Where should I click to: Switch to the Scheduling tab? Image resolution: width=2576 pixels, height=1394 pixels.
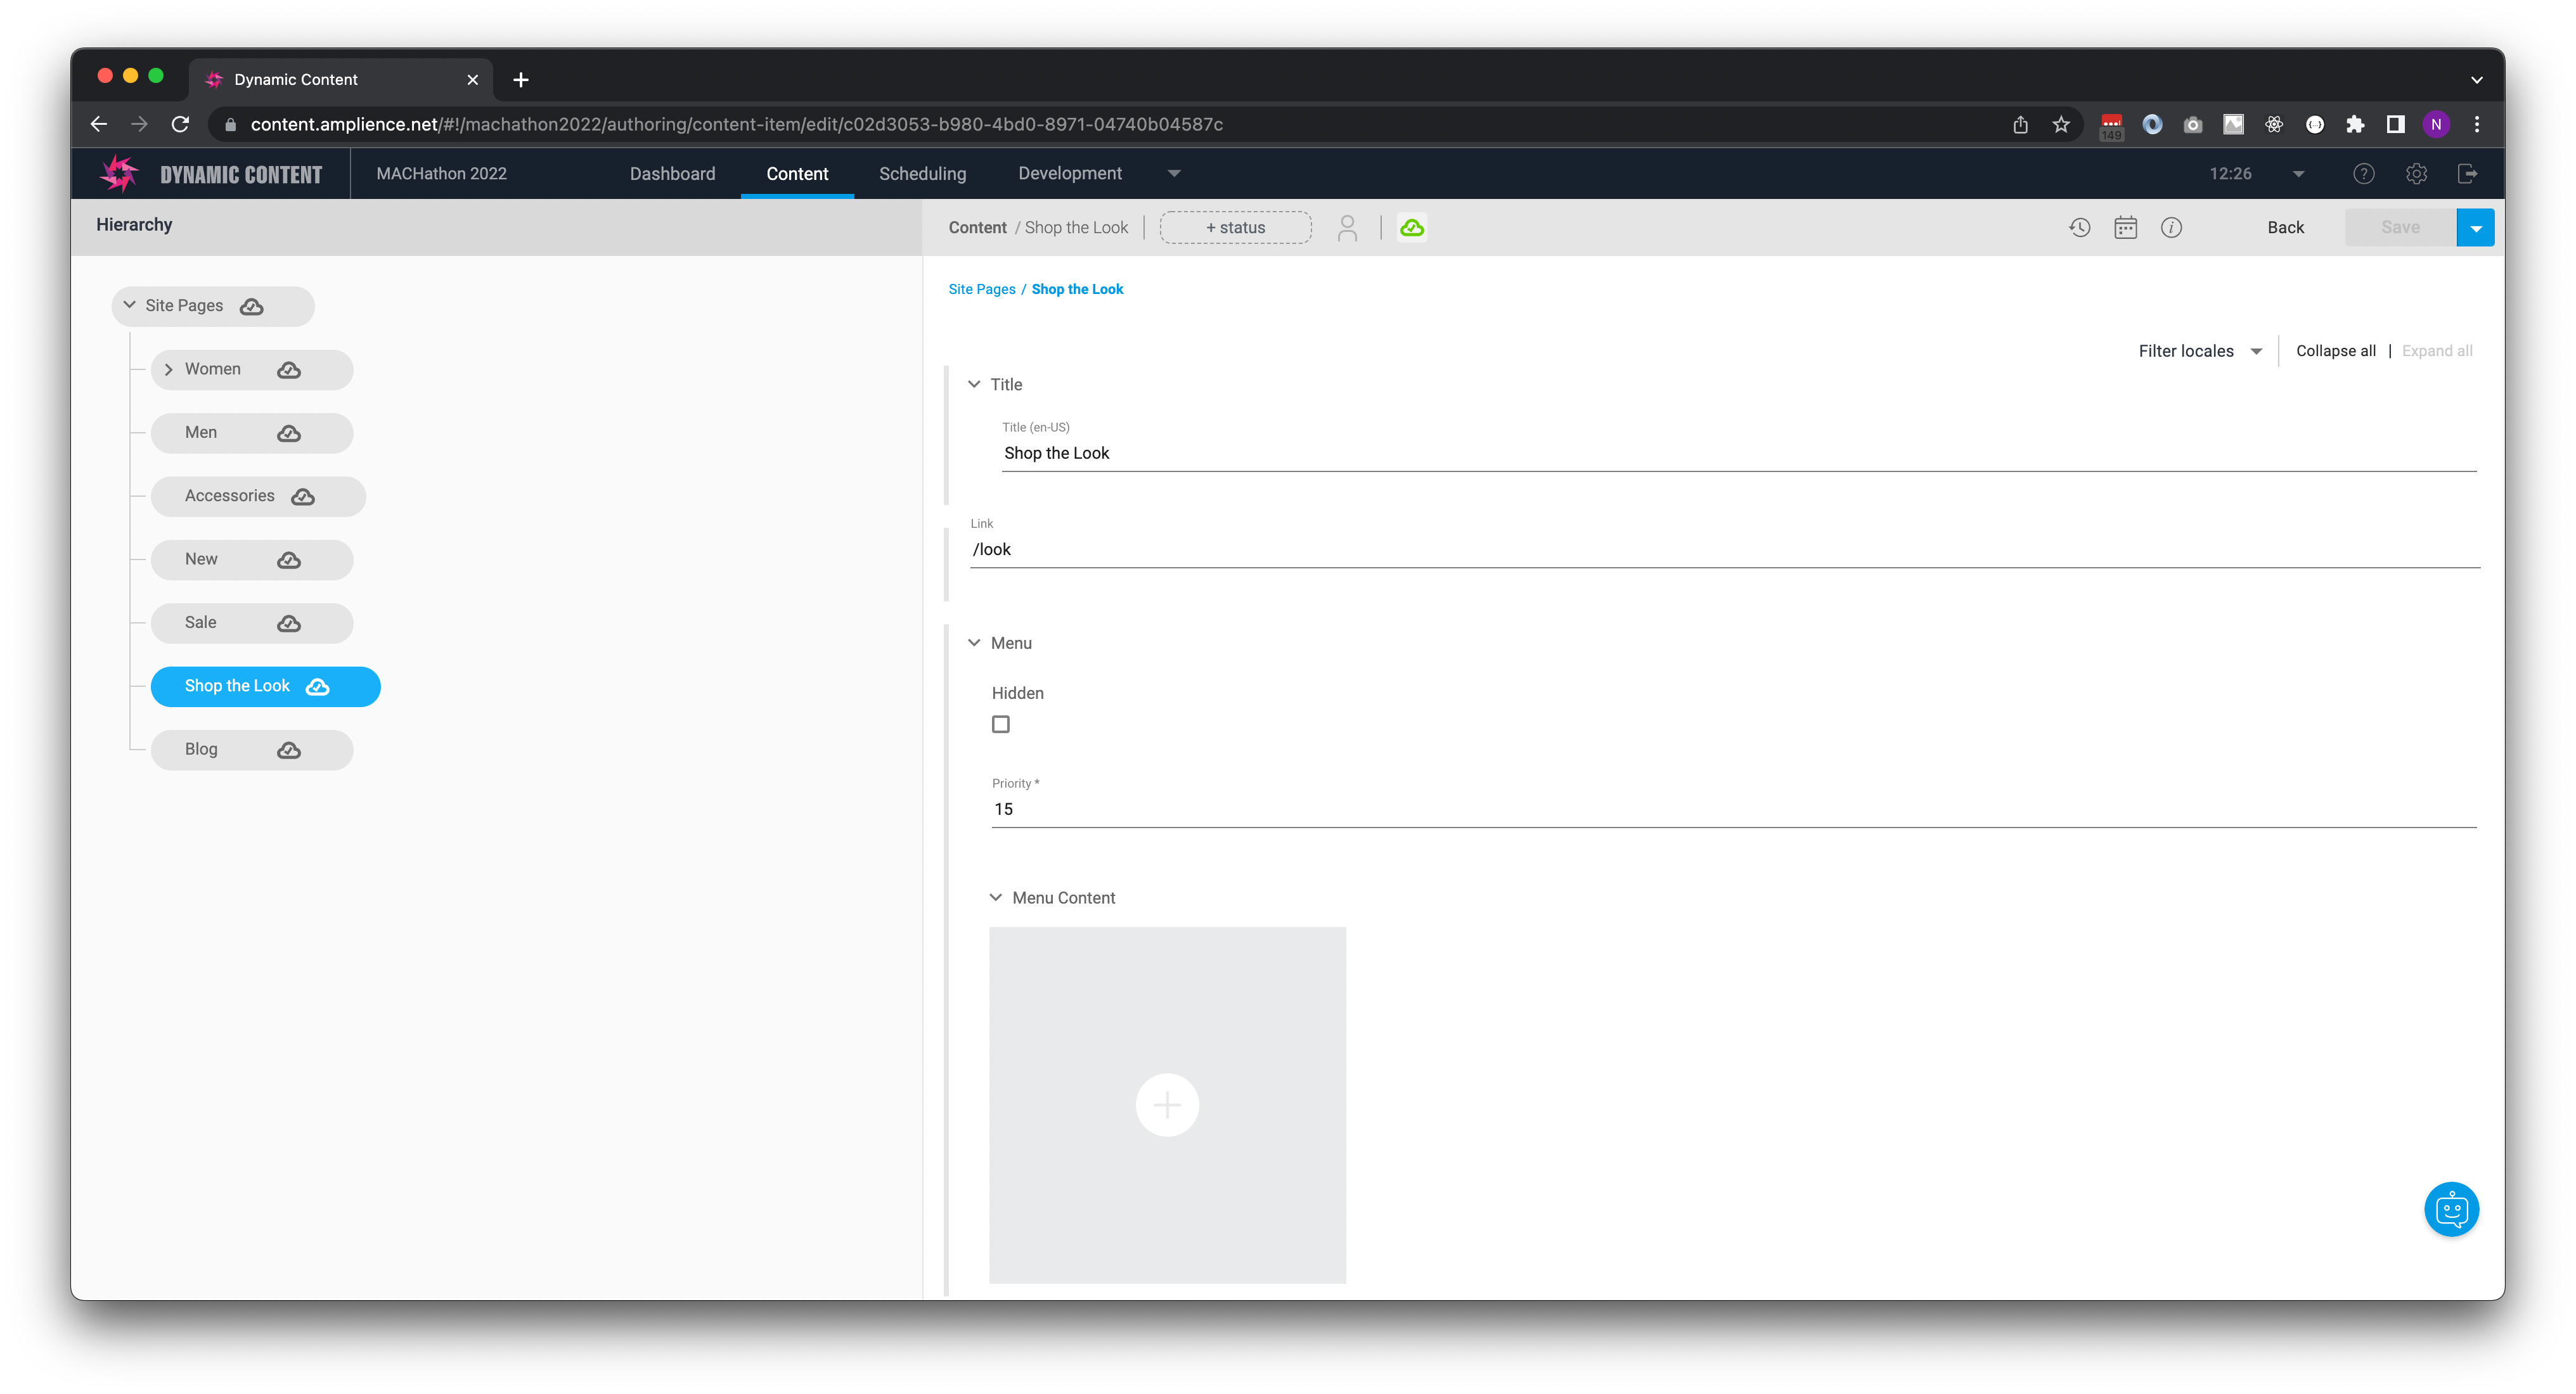pyautogui.click(x=922, y=173)
